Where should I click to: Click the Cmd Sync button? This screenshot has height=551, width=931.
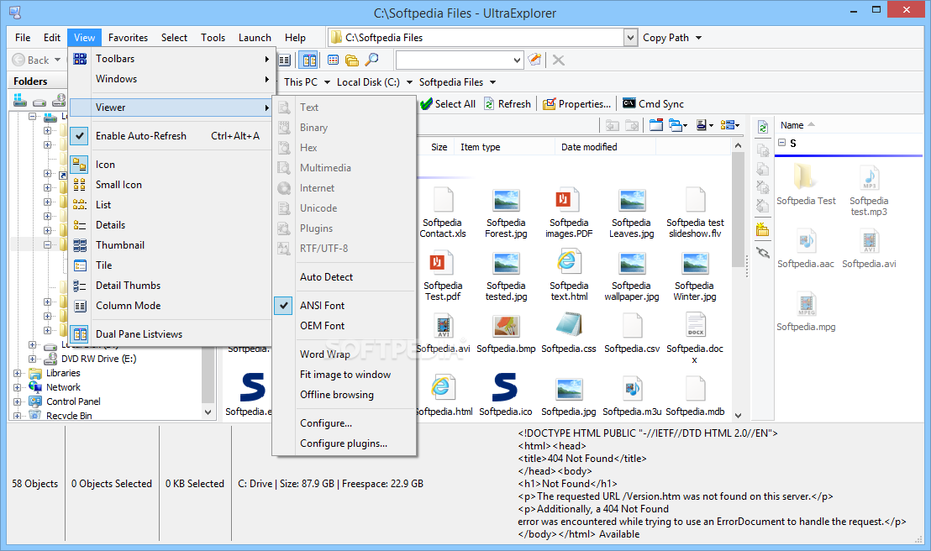pyautogui.click(x=653, y=104)
